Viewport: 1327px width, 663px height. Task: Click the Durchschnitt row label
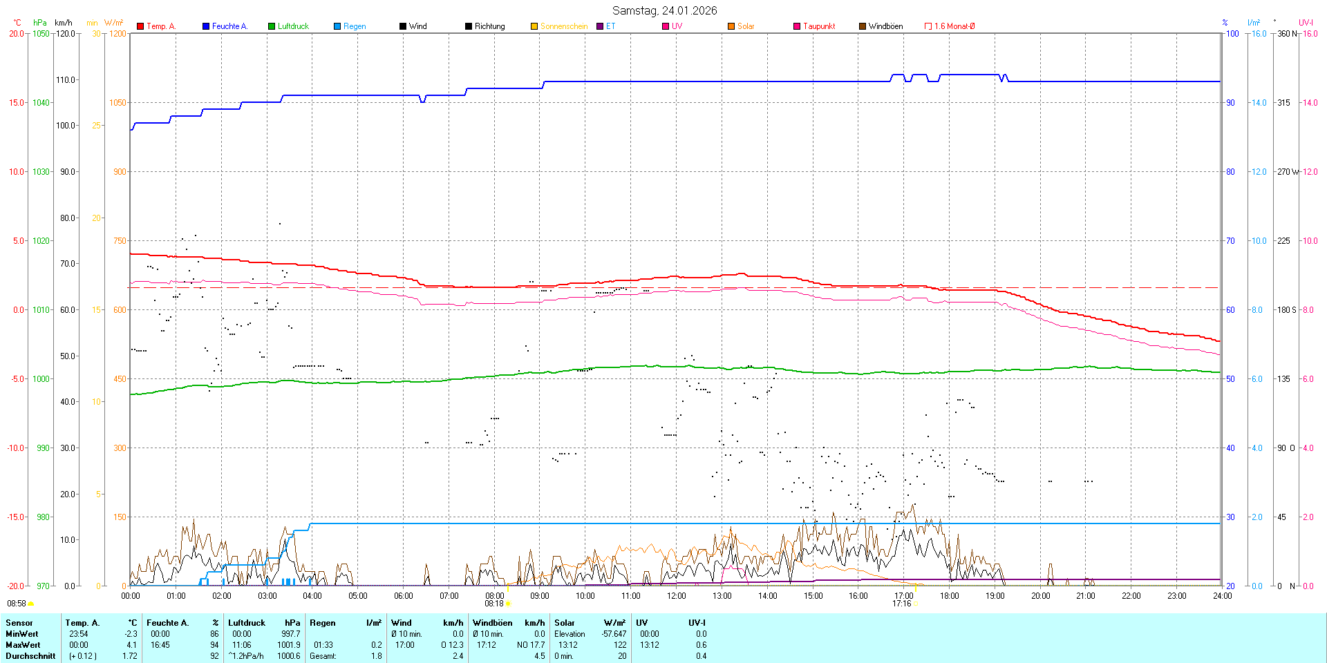(x=30, y=656)
